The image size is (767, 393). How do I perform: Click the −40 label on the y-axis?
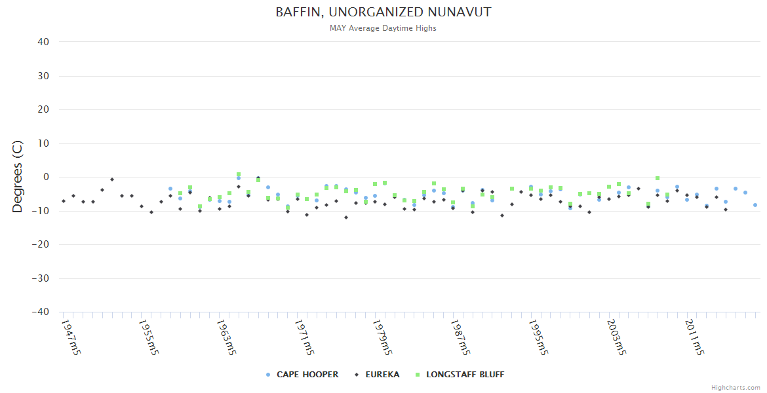(41, 312)
